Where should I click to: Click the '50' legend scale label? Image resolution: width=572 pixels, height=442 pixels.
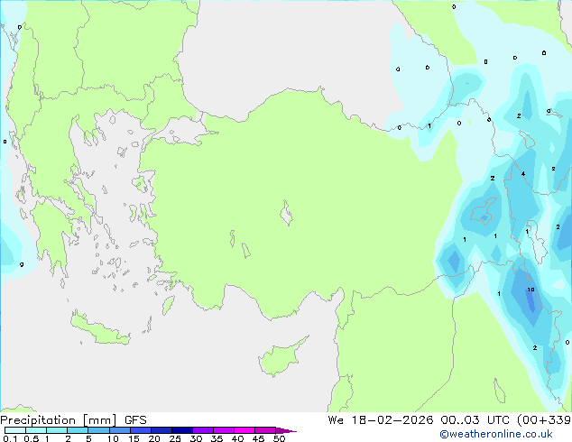(x=279, y=438)
